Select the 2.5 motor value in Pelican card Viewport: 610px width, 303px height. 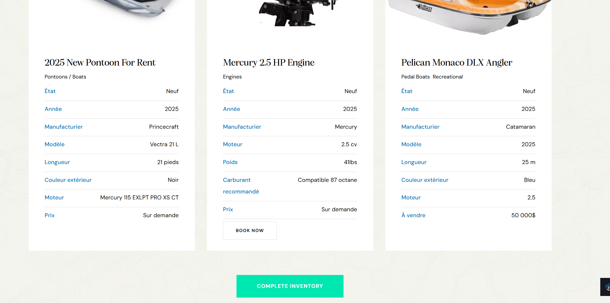[531, 198]
